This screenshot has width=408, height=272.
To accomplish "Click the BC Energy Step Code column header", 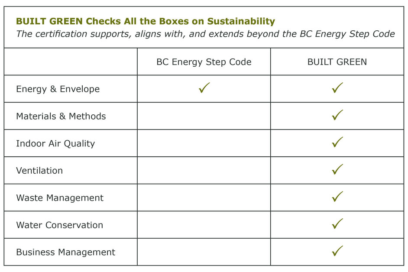I will (x=204, y=62).
